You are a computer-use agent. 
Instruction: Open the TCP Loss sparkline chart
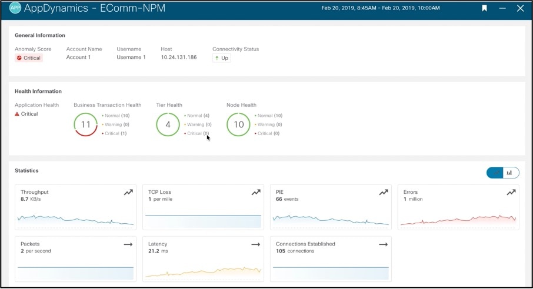point(204,221)
